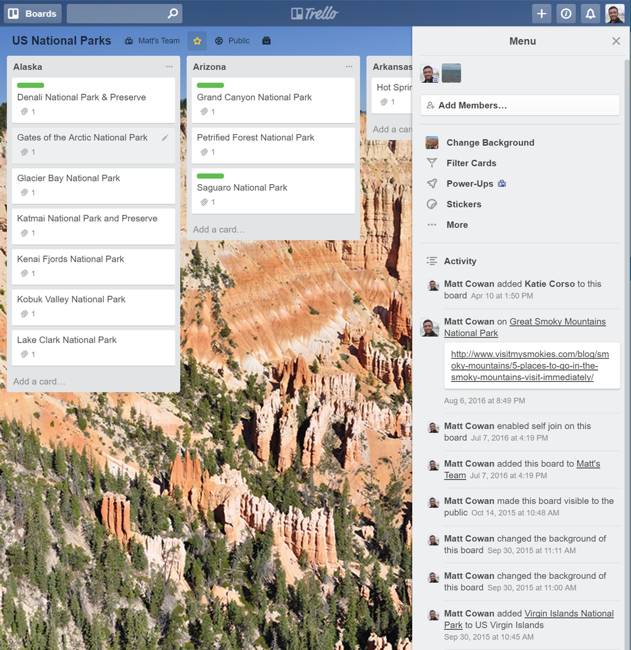Click the Power-Ups rocket icon

click(x=432, y=183)
